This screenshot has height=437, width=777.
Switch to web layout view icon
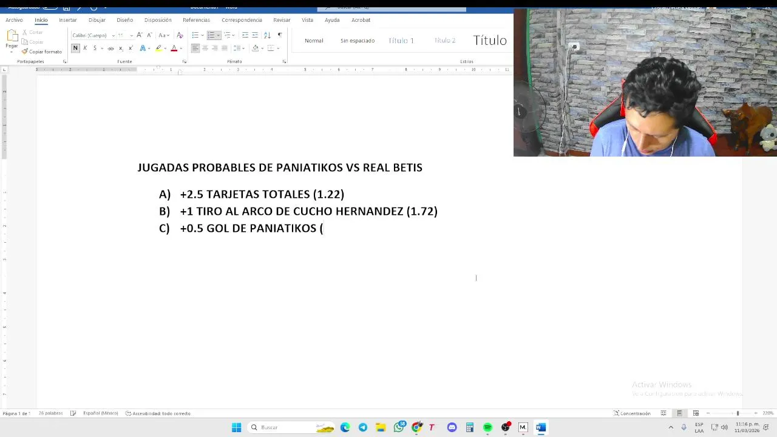click(x=696, y=413)
